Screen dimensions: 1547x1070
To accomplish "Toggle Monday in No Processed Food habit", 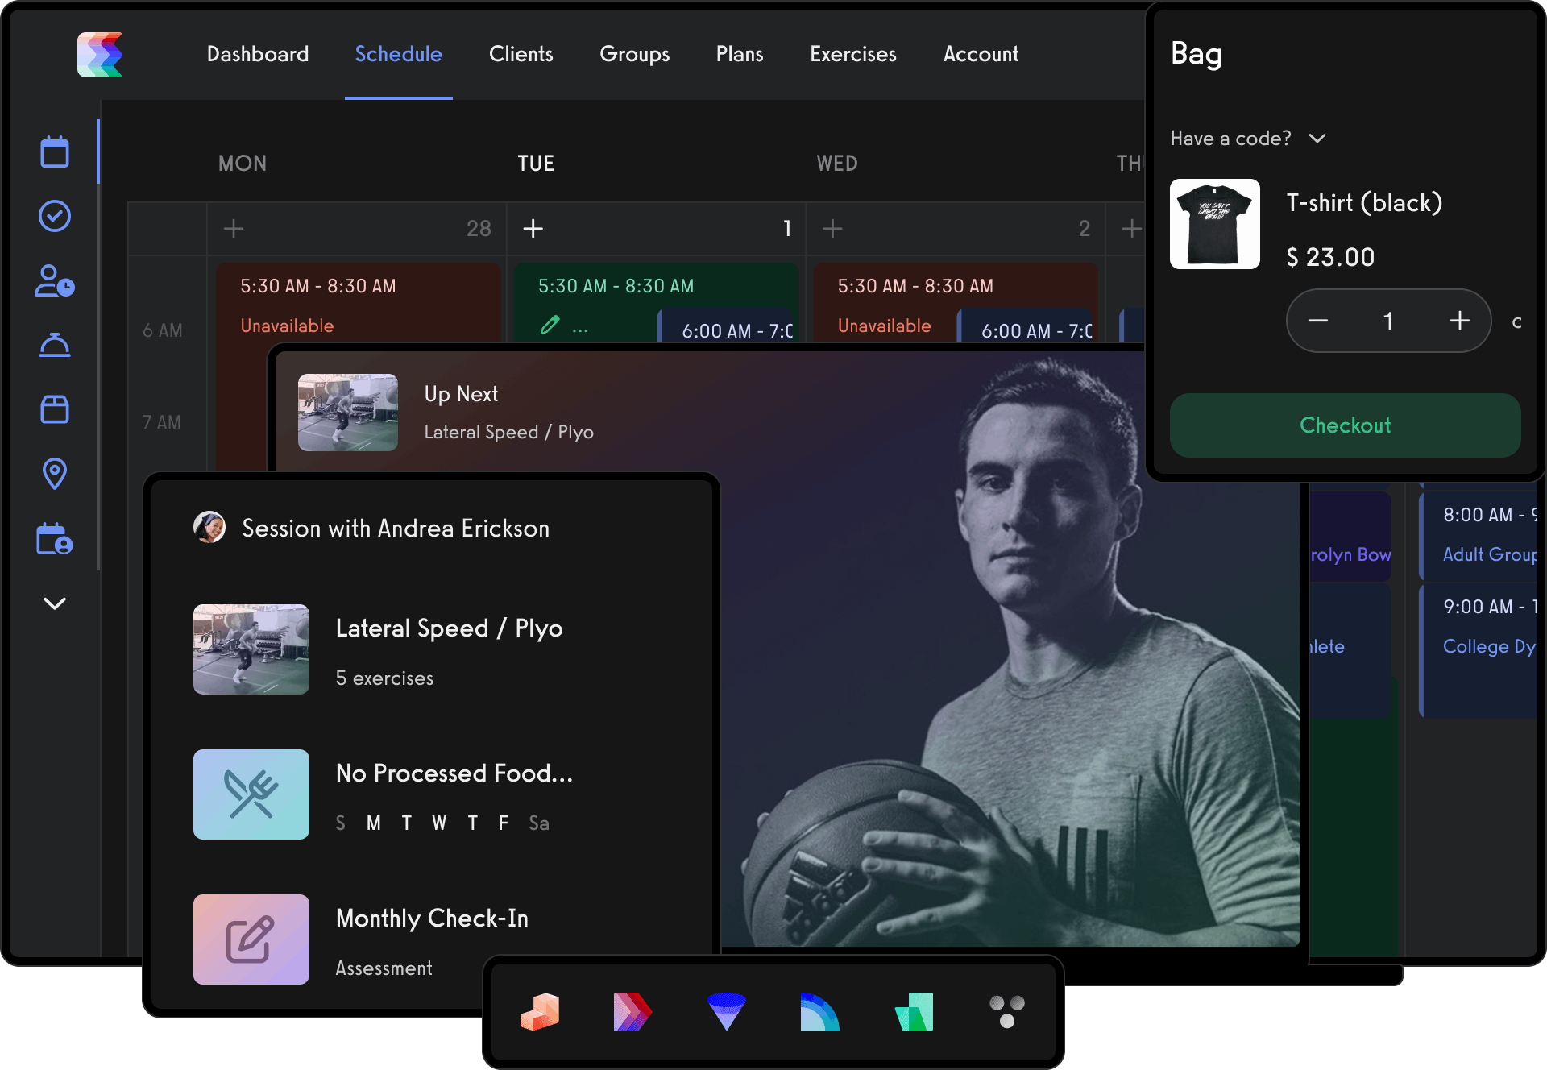I will click(374, 823).
